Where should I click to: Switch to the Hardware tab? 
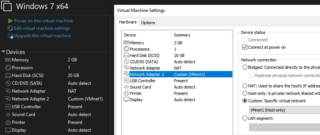click(x=128, y=22)
